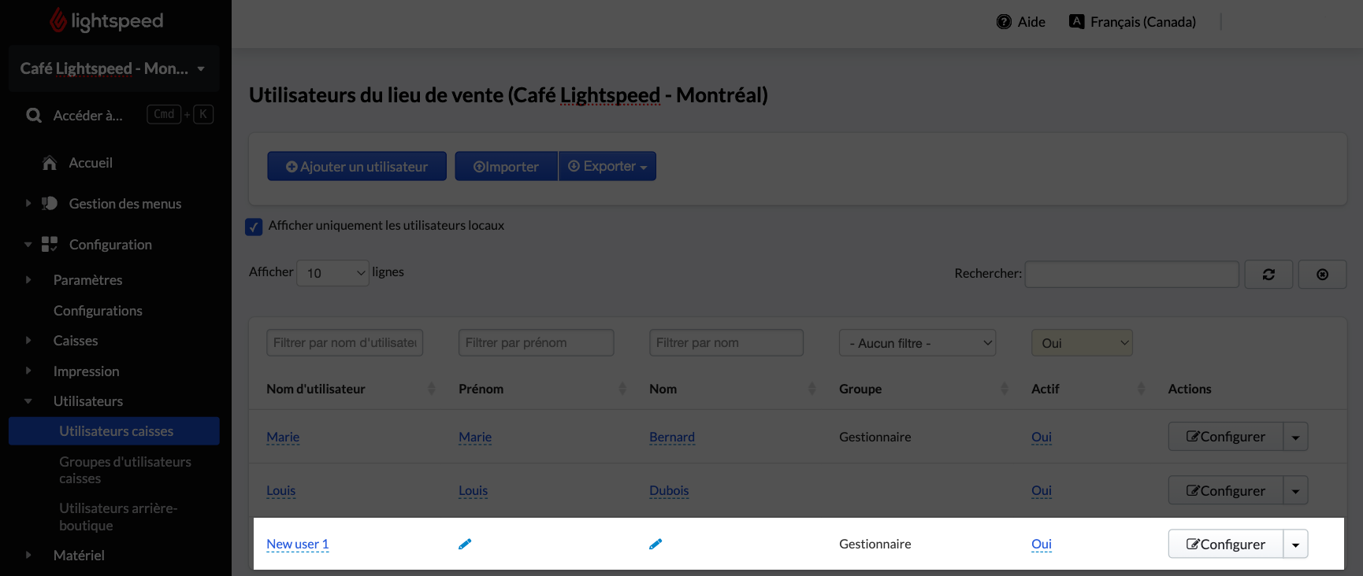This screenshot has width=1363, height=576.
Task: Click pencil icon to edit New user 1 prénom
Action: coord(465,544)
